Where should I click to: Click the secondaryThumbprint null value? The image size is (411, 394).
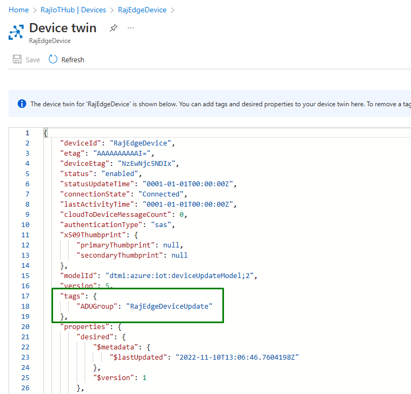(180, 256)
